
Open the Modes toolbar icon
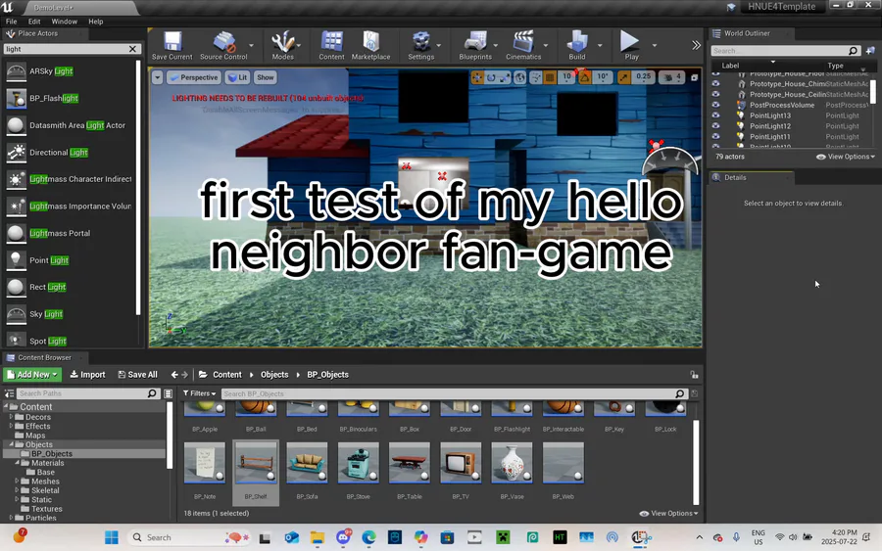click(x=282, y=45)
